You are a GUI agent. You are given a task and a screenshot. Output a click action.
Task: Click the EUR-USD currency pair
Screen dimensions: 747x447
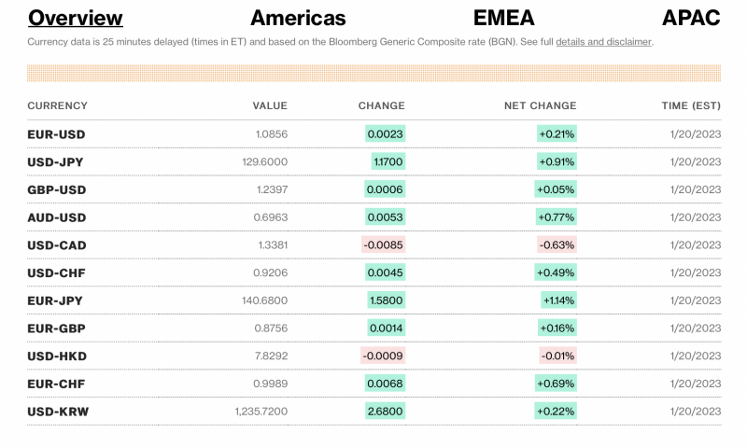(56, 134)
